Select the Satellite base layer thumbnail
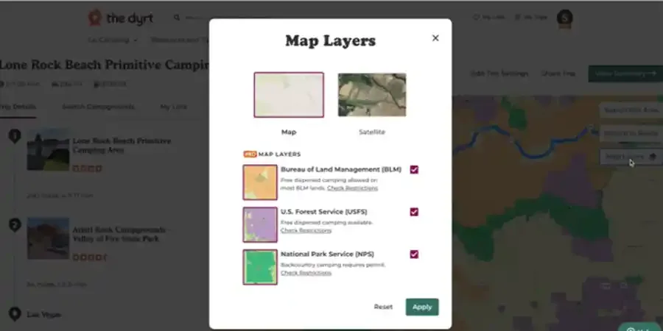 pos(372,95)
